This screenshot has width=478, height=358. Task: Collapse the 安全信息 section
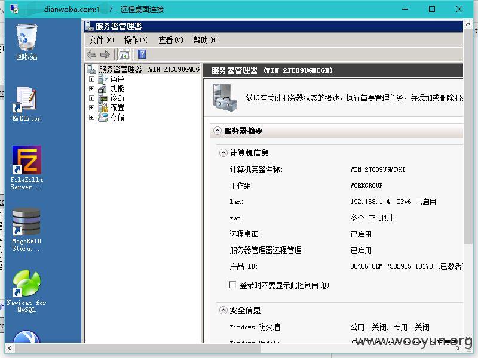coord(223,310)
